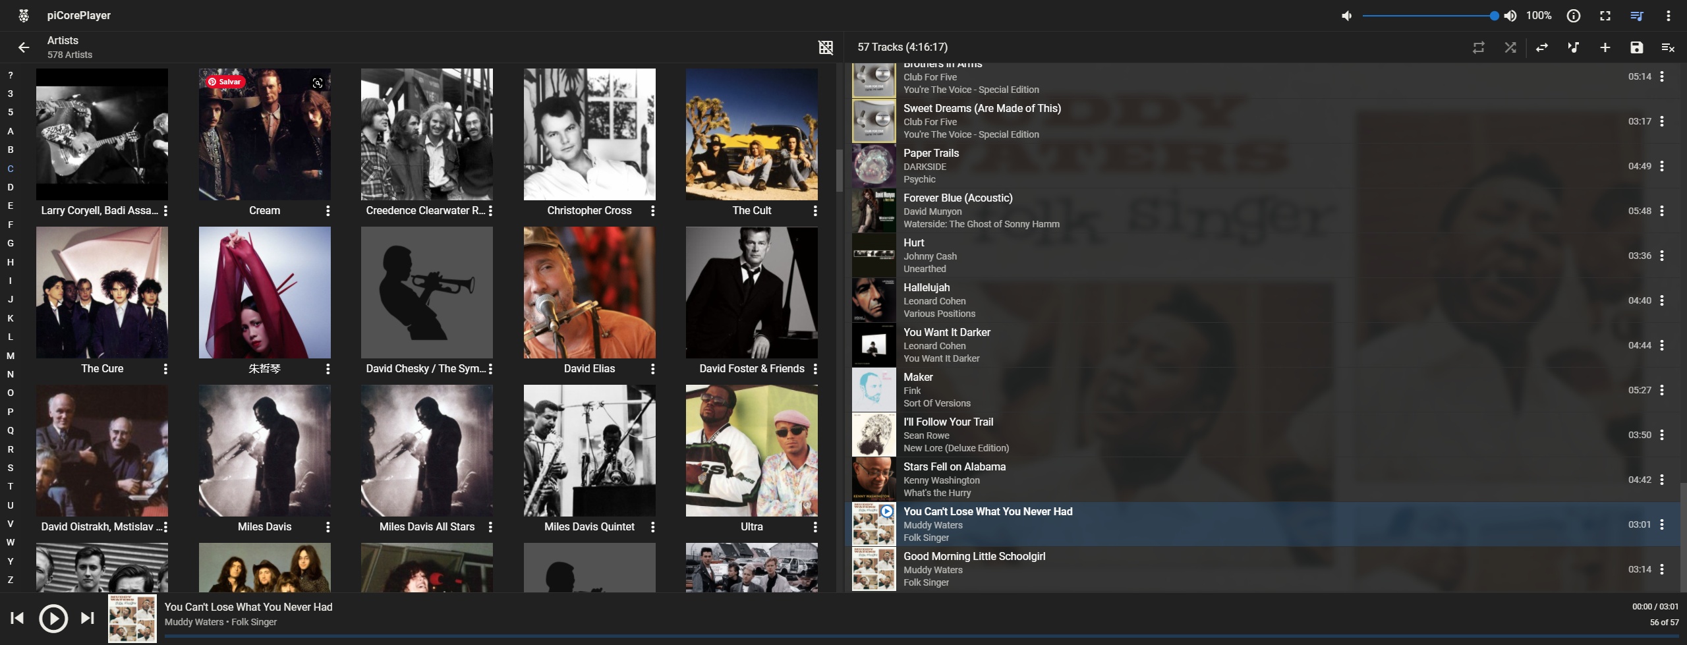The height and width of the screenshot is (645, 1687).
Task: Open the menu for Miles Davis
Action: pos(328,527)
